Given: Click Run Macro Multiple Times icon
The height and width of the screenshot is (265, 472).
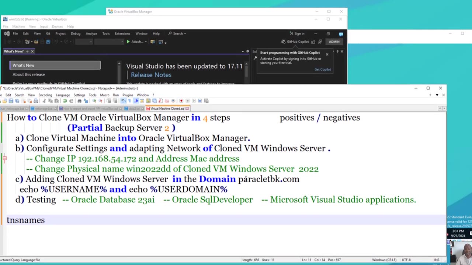Looking at the screenshot, I should pos(200,101).
